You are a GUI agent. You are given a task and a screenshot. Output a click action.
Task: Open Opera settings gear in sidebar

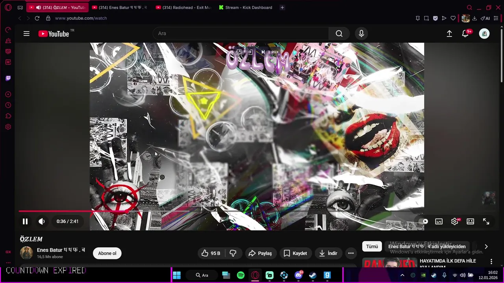pyautogui.click(x=8, y=127)
